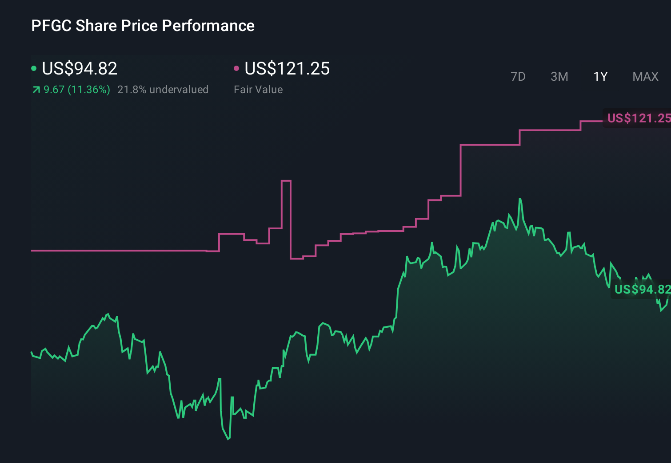Click the green share price legend dot
Image resolution: width=671 pixels, height=463 pixels.
tap(34, 68)
